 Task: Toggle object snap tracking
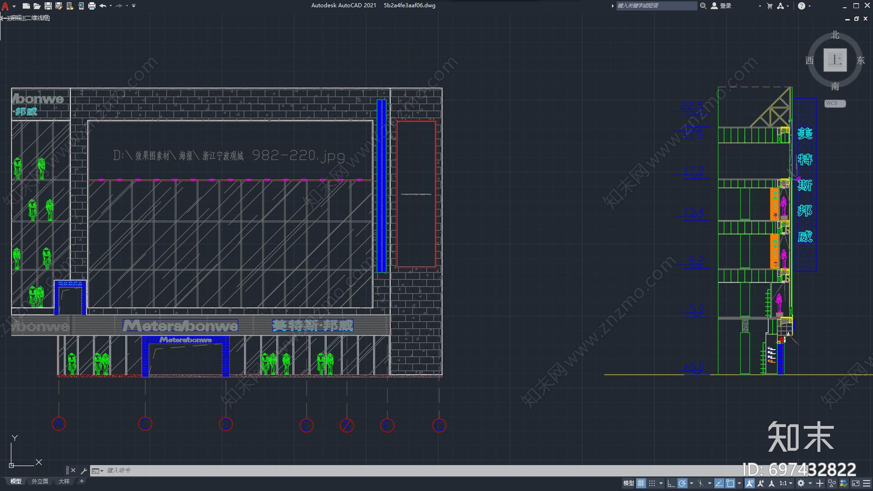click(x=719, y=483)
